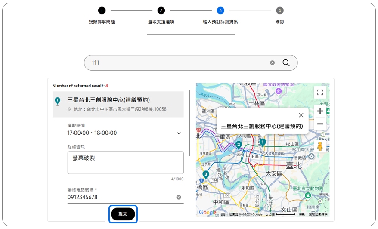Click the results list scrollbar

coord(189,123)
